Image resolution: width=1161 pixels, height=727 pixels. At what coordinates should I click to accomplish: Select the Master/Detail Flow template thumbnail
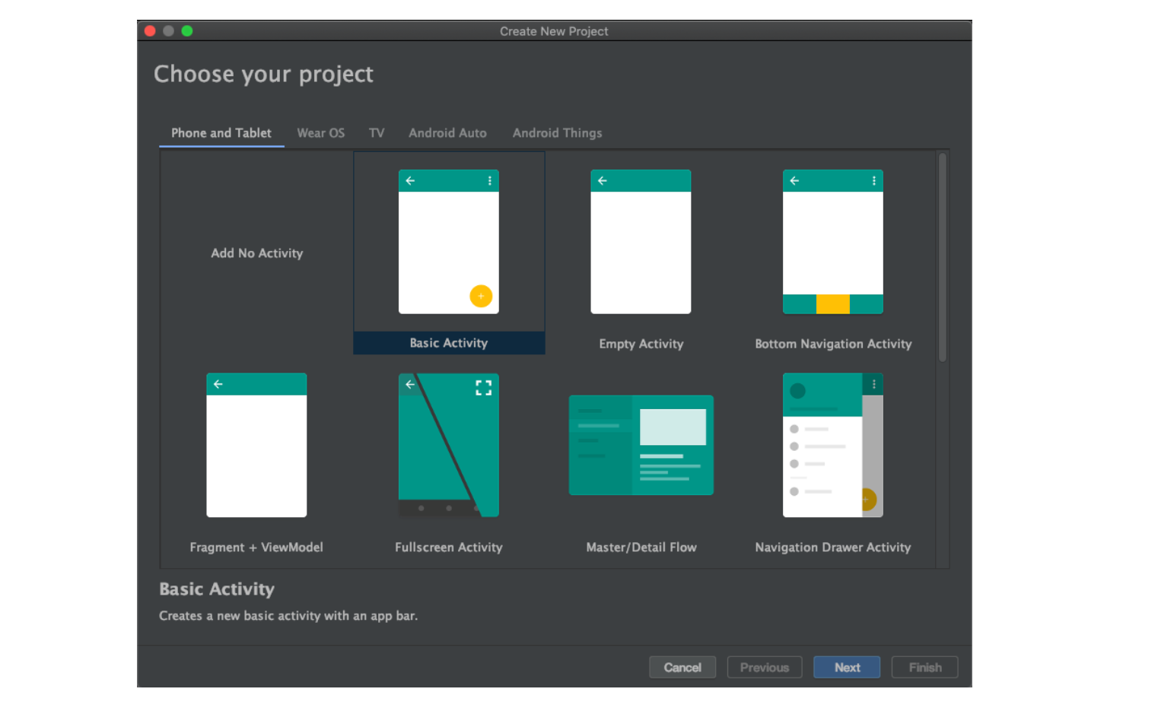click(641, 445)
